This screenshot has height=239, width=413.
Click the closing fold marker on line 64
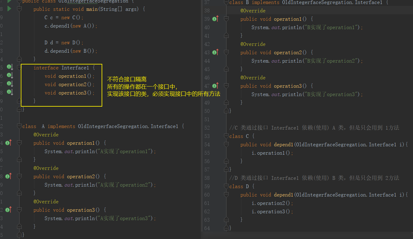226,228
